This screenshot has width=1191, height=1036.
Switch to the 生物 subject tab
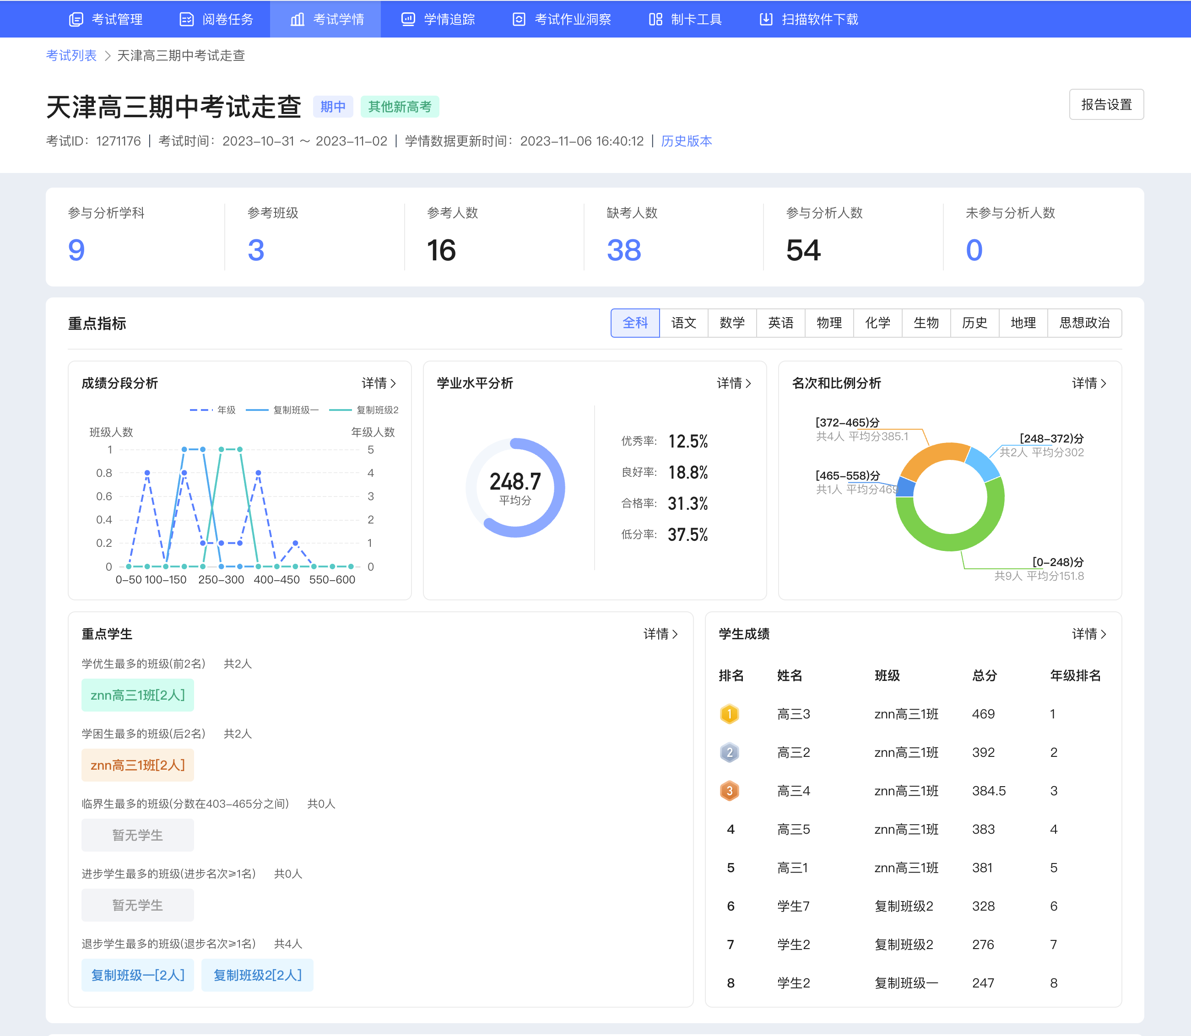click(x=926, y=323)
